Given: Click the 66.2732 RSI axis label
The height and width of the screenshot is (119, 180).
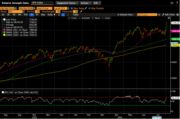Looking at the screenshot, I should pyautogui.click(x=175, y=98).
